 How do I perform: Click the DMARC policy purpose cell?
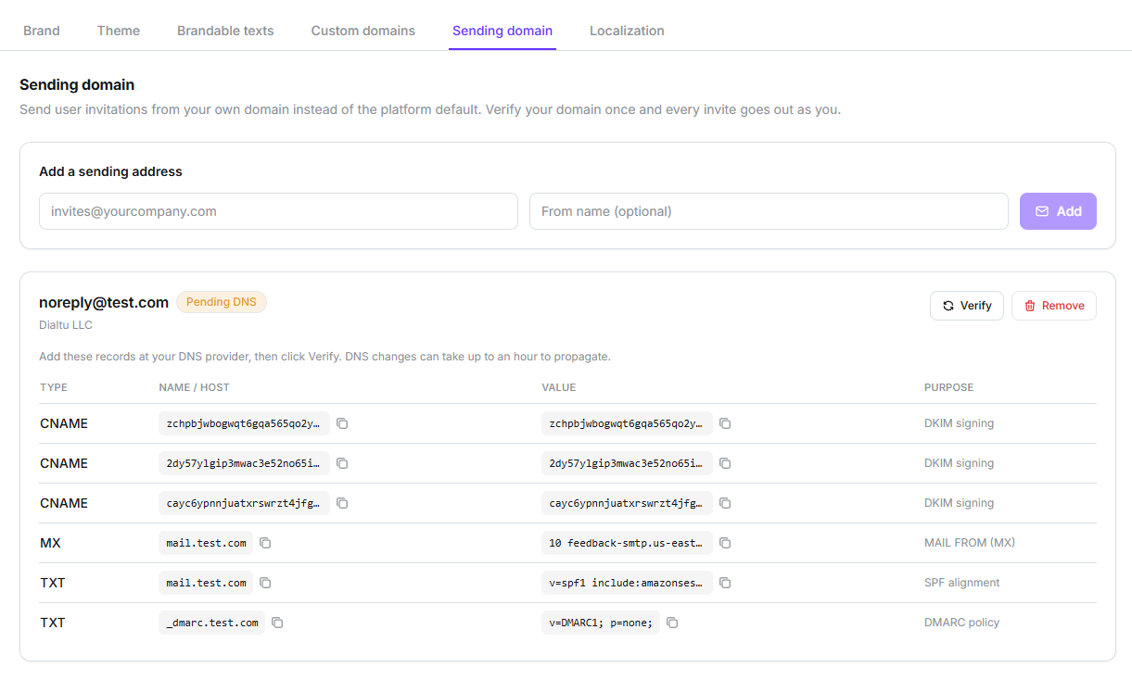point(962,623)
